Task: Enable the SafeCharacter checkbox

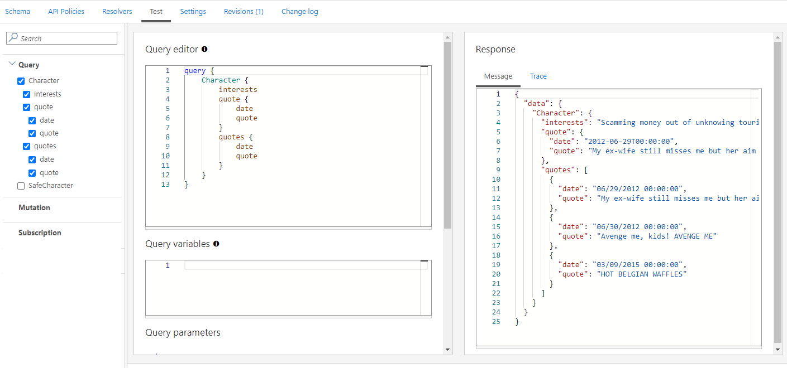Action: click(x=21, y=186)
